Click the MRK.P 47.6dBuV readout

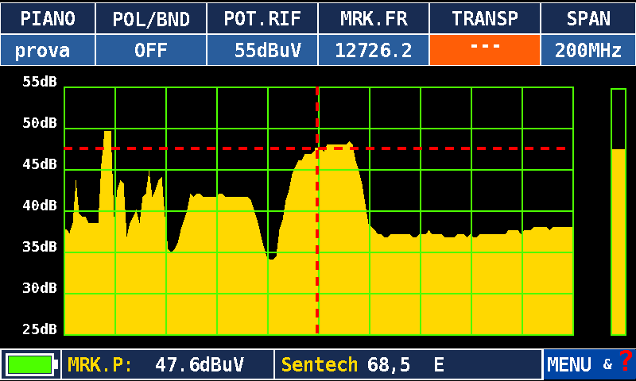coord(168,365)
